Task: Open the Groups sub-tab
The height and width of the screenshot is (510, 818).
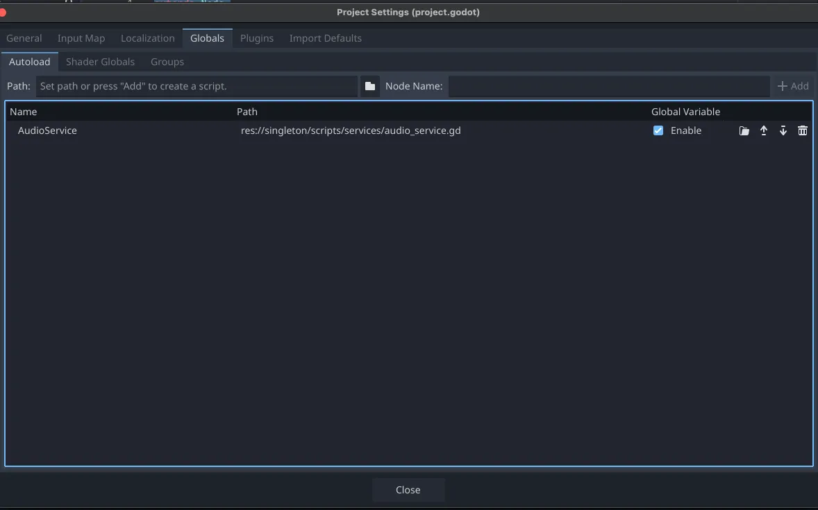Action: (x=167, y=62)
